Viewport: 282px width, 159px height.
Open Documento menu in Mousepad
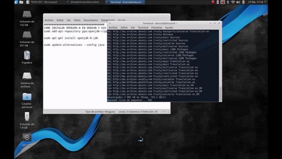(x=90, y=20)
